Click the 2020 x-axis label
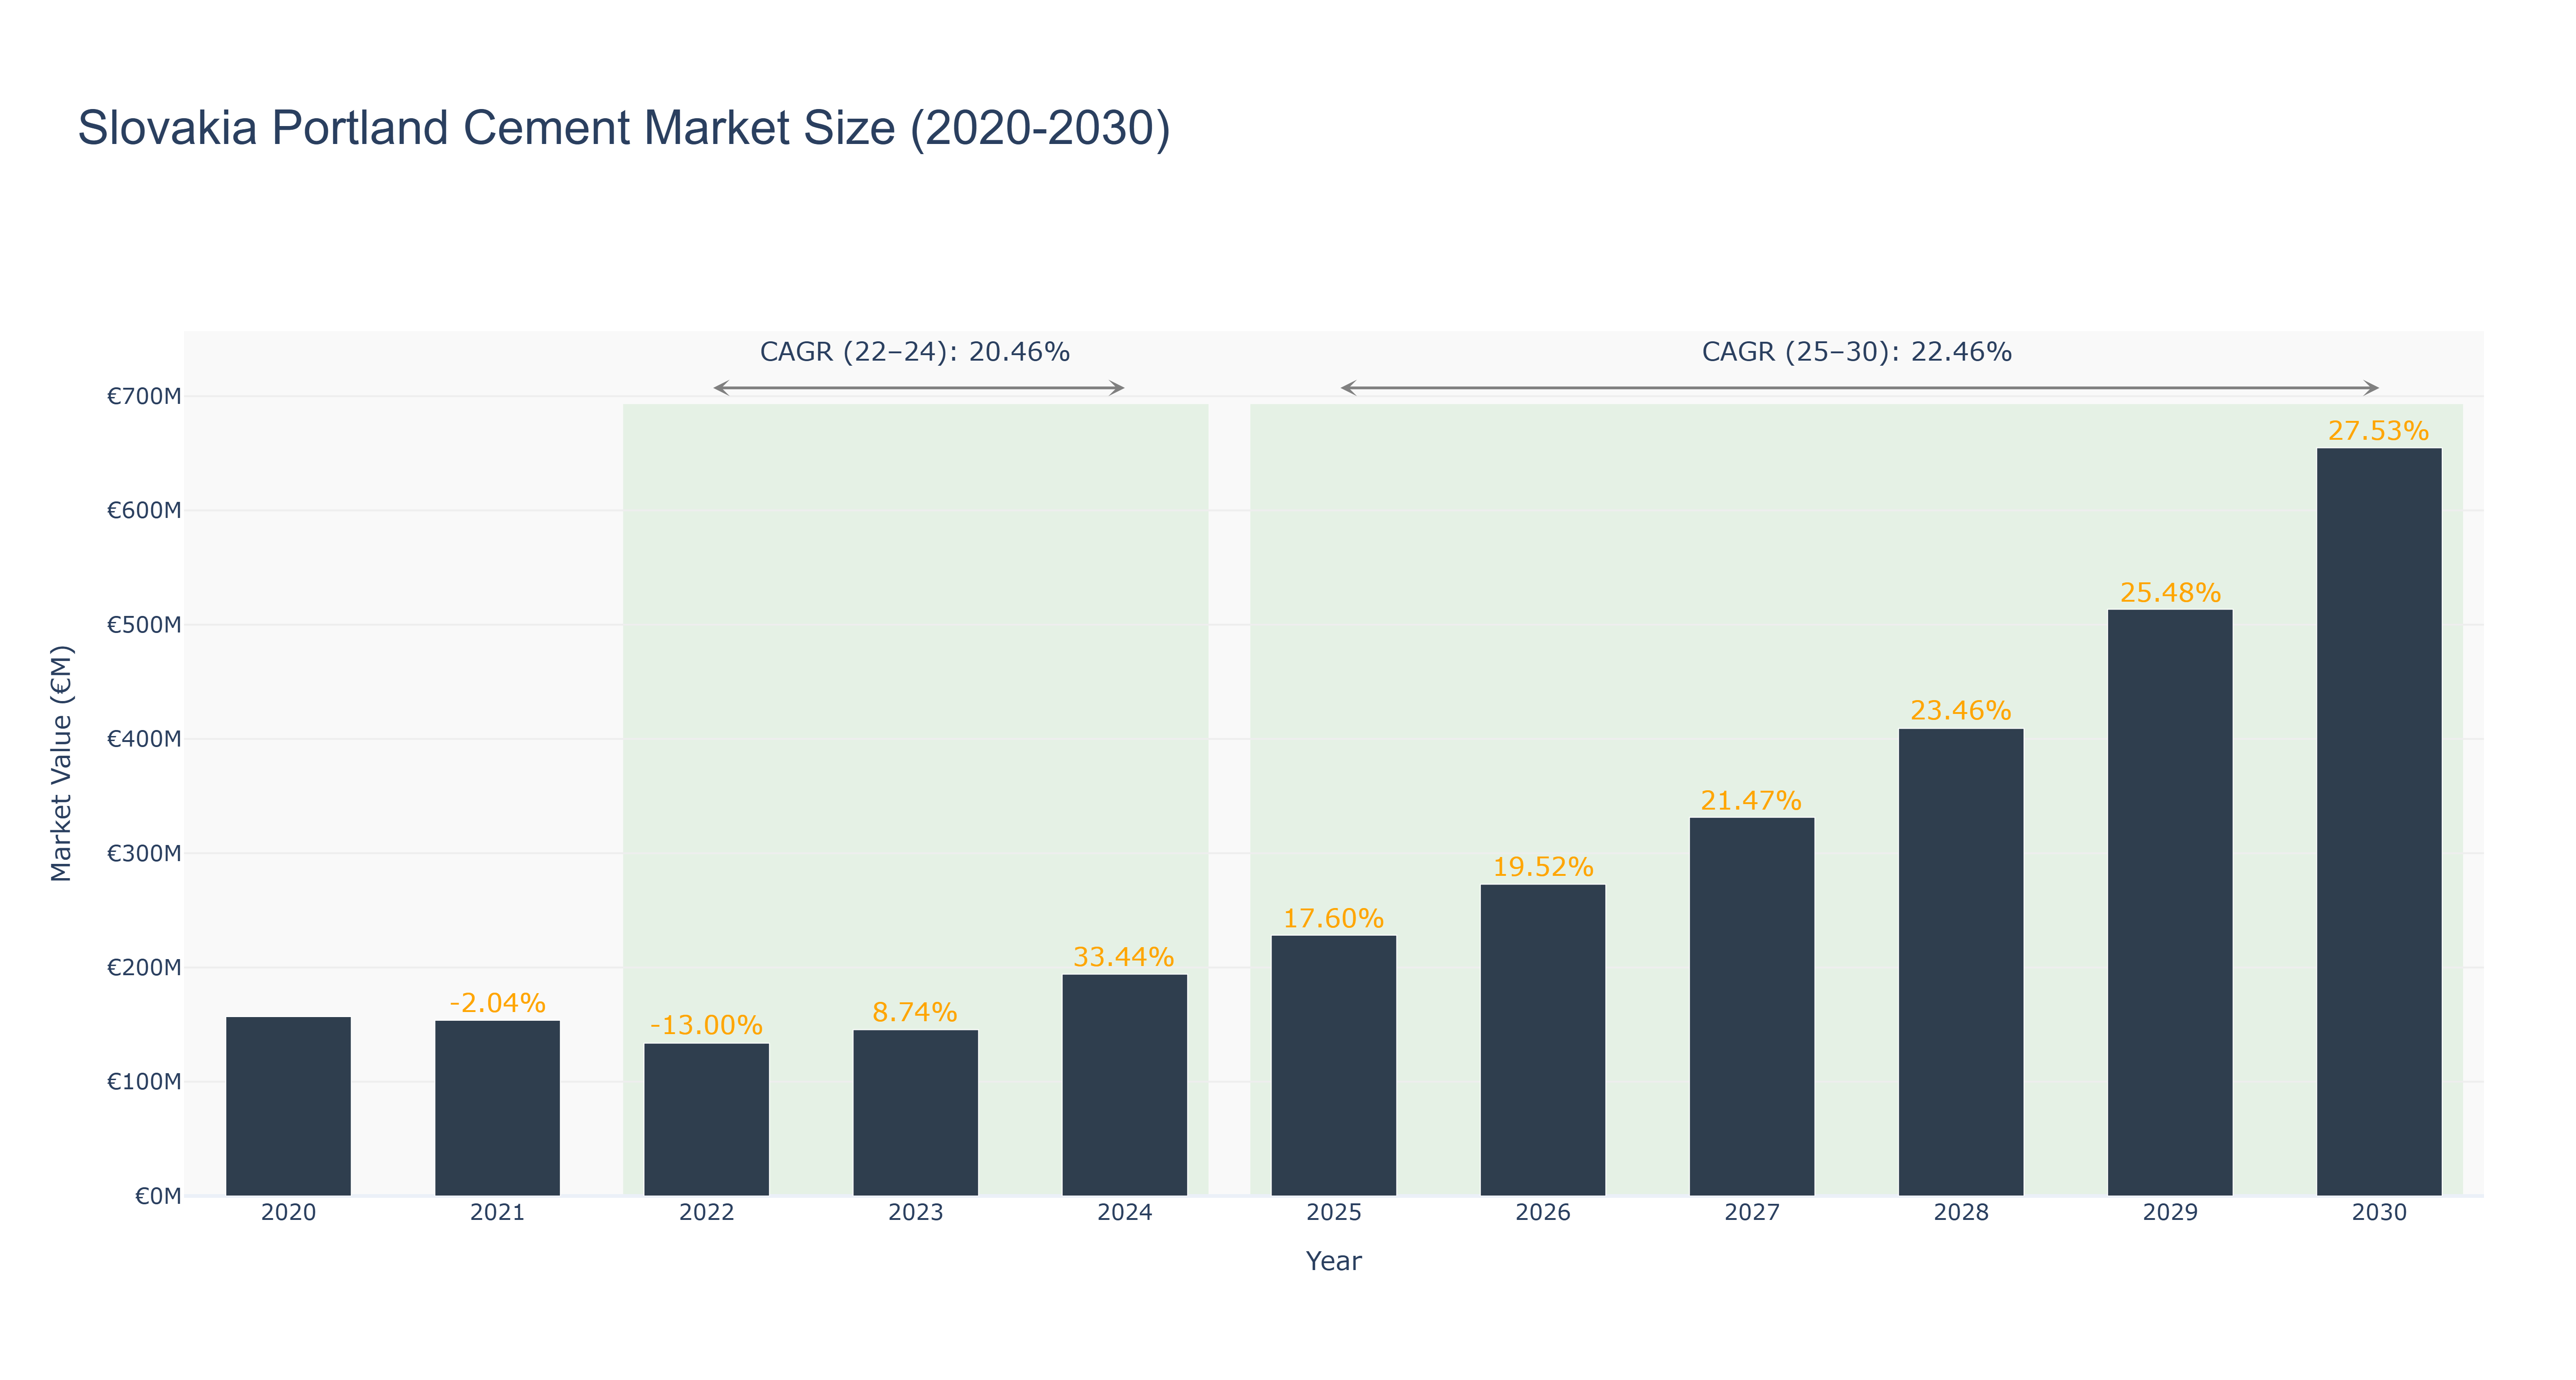 [288, 1213]
